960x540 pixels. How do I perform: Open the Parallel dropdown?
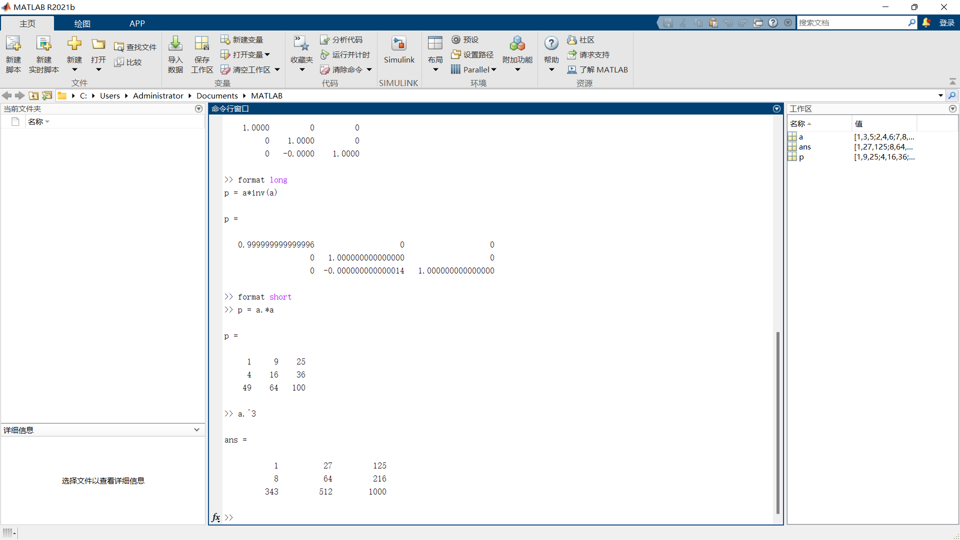(473, 69)
